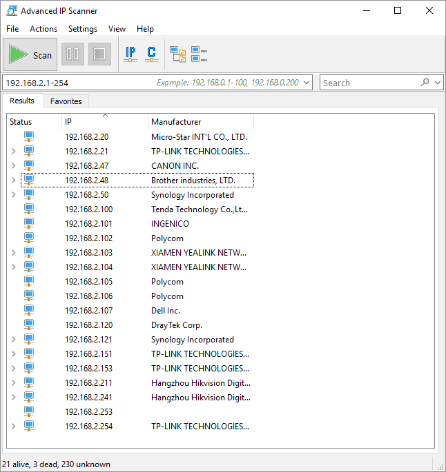Click the computer icon for 192.168.2.120

[29, 325]
